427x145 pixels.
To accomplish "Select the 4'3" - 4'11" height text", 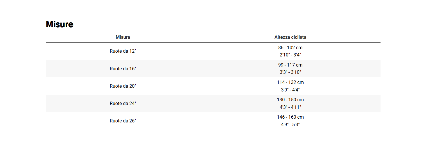I will (x=290, y=107).
